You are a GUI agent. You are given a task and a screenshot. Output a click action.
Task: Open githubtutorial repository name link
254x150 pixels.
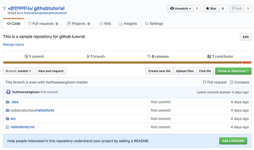click(49, 8)
